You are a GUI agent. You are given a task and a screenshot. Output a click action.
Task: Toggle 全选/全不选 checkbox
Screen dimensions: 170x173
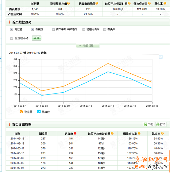coord(11,38)
